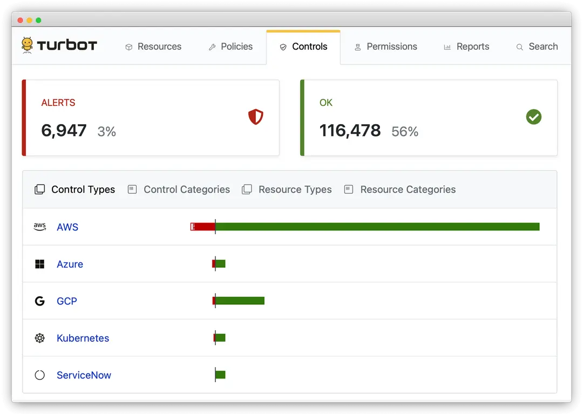
Task: Click the Controls shield-check icon
Action: (x=283, y=47)
